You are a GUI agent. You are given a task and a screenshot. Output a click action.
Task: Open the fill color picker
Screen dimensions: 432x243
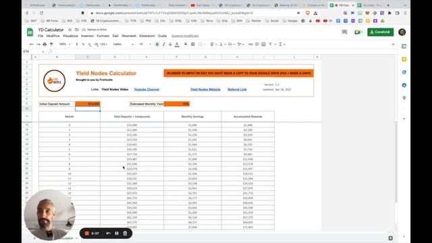(x=186, y=45)
